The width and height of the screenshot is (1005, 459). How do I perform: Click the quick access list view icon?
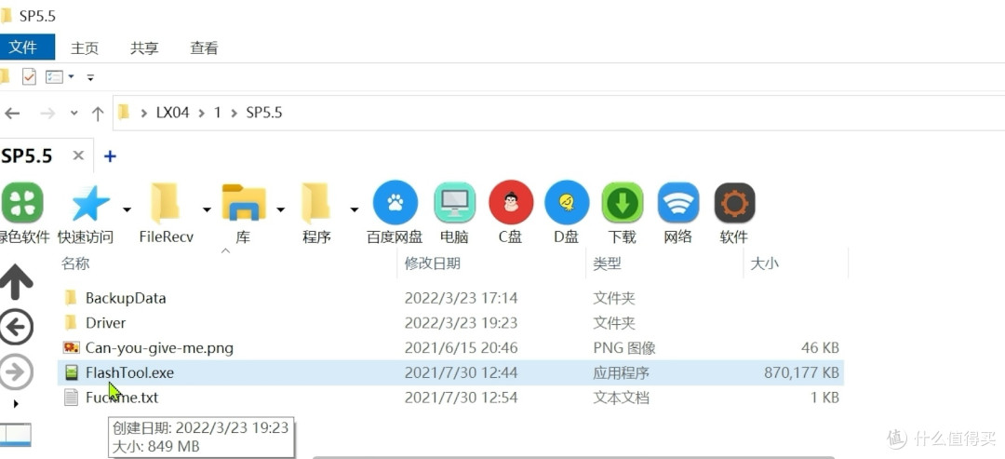click(55, 77)
